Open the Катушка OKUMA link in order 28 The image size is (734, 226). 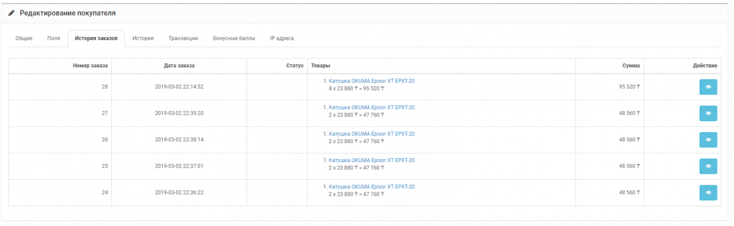[x=371, y=81]
